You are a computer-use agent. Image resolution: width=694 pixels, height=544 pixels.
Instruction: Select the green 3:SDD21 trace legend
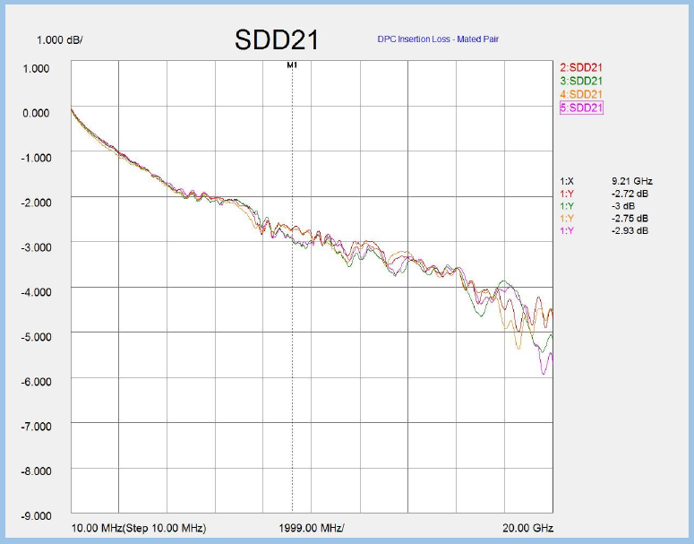point(580,81)
